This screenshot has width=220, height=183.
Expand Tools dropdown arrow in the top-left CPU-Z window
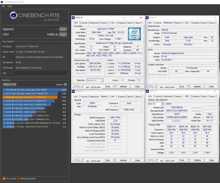pyautogui.click(x=114, y=86)
